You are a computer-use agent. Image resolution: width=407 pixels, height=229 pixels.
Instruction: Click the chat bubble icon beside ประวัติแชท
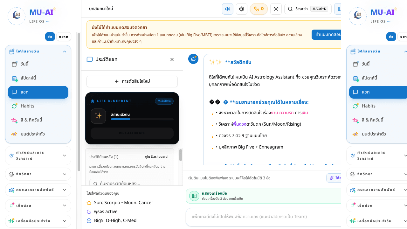click(x=90, y=59)
